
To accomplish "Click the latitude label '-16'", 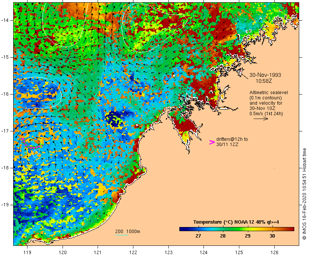I will (5, 94).
